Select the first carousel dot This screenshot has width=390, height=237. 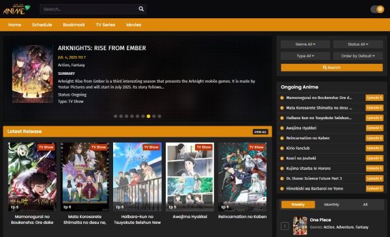tap(116, 116)
